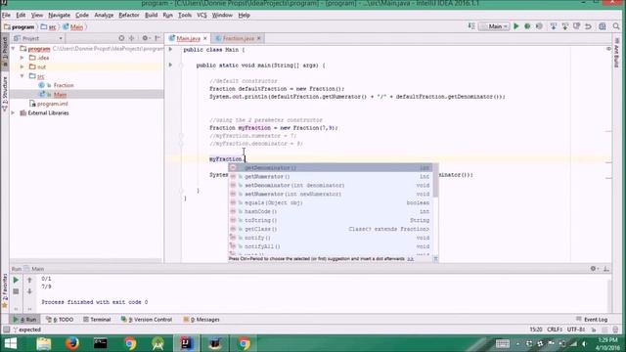Collapse all in Project panel

132,38
